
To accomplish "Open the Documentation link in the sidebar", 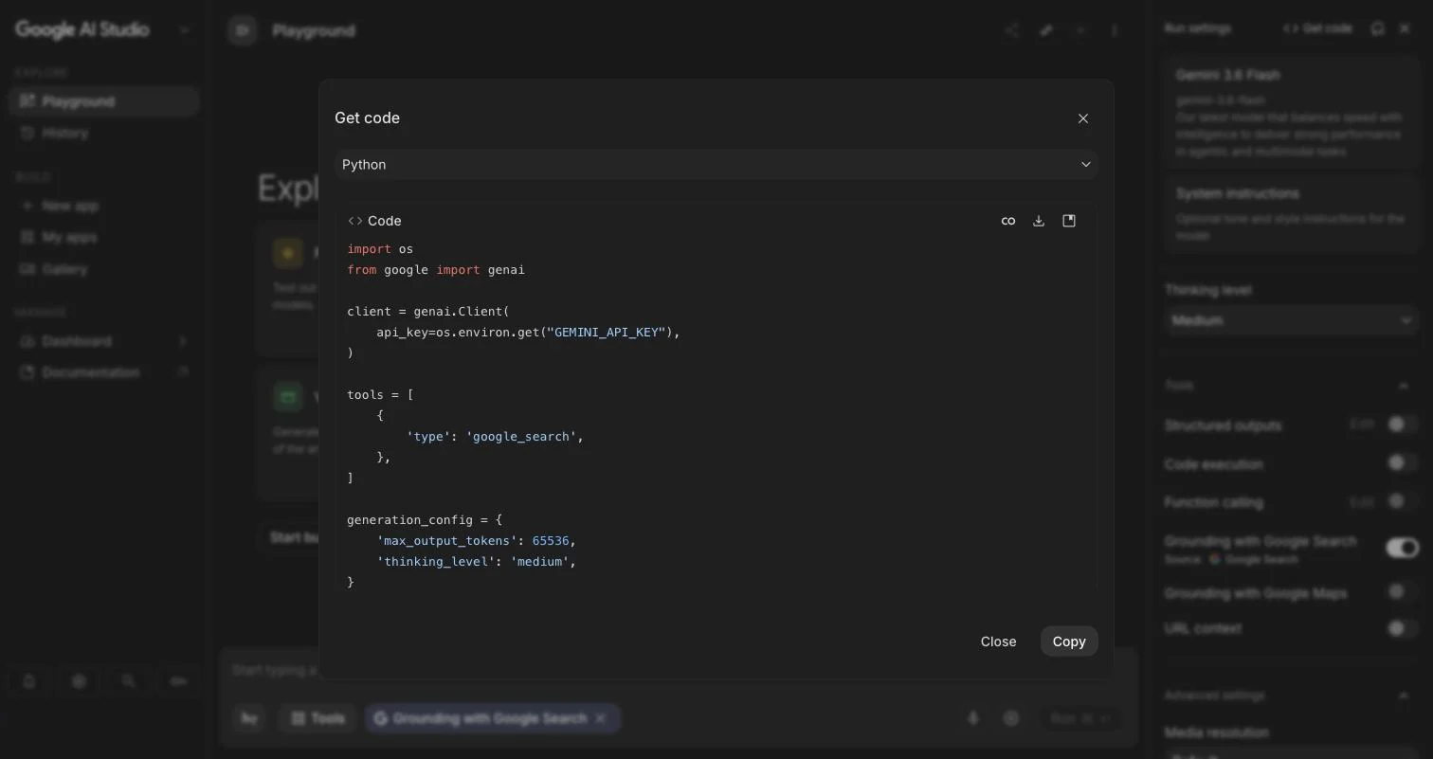I will [x=103, y=373].
